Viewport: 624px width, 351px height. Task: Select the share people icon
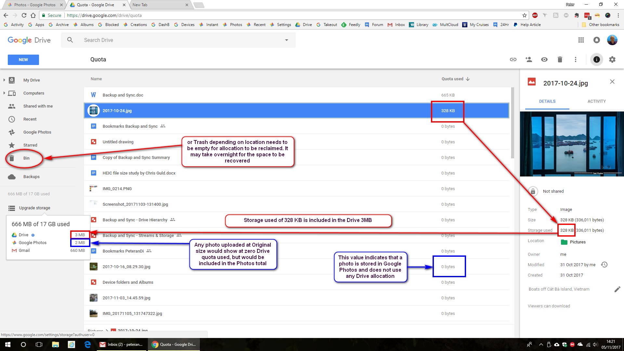coord(528,59)
